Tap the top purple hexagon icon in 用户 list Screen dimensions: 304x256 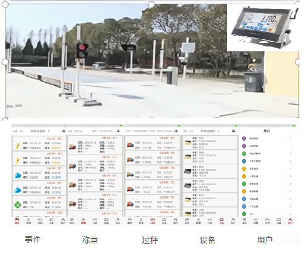(244, 138)
